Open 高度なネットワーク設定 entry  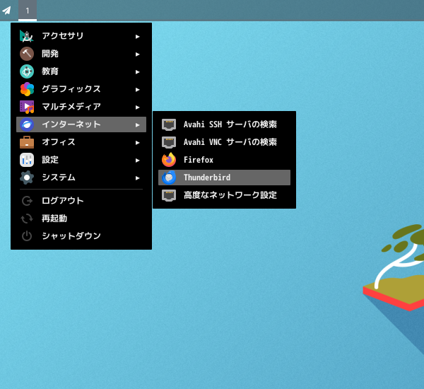224,195
